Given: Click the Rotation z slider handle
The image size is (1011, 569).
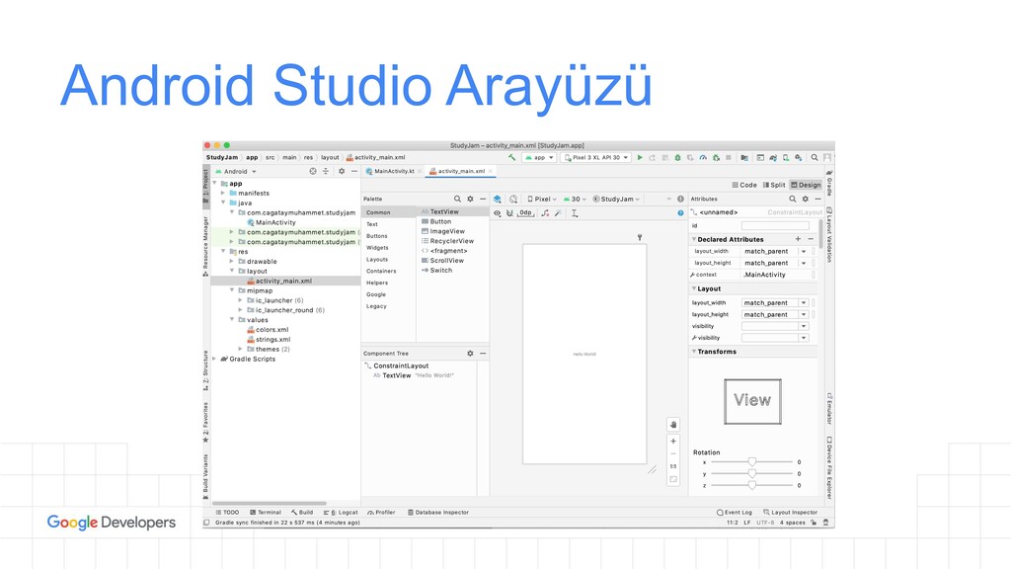Looking at the screenshot, I should tap(751, 485).
